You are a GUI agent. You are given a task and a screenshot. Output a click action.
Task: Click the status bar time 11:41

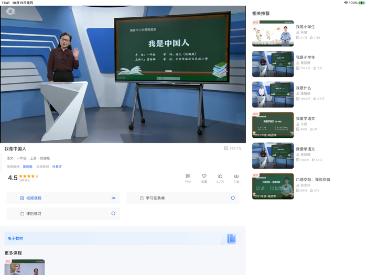6,3
